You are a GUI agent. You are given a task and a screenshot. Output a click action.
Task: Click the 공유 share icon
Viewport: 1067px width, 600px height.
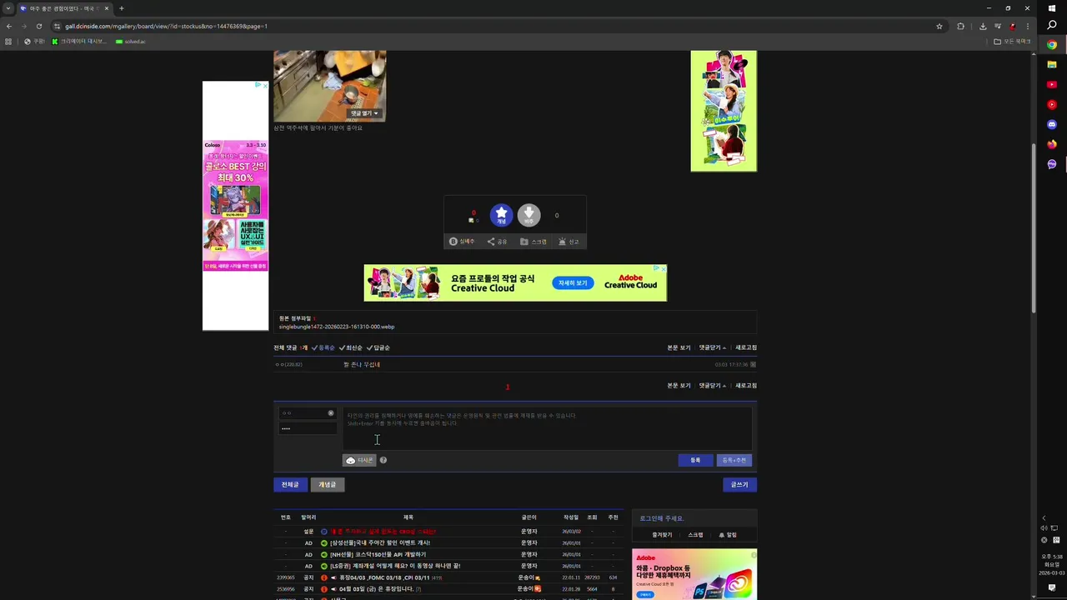497,242
